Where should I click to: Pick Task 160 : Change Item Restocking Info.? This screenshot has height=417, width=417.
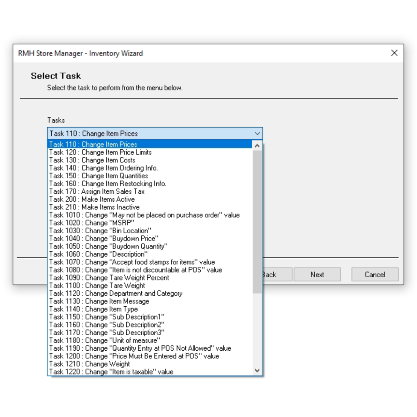pos(150,184)
